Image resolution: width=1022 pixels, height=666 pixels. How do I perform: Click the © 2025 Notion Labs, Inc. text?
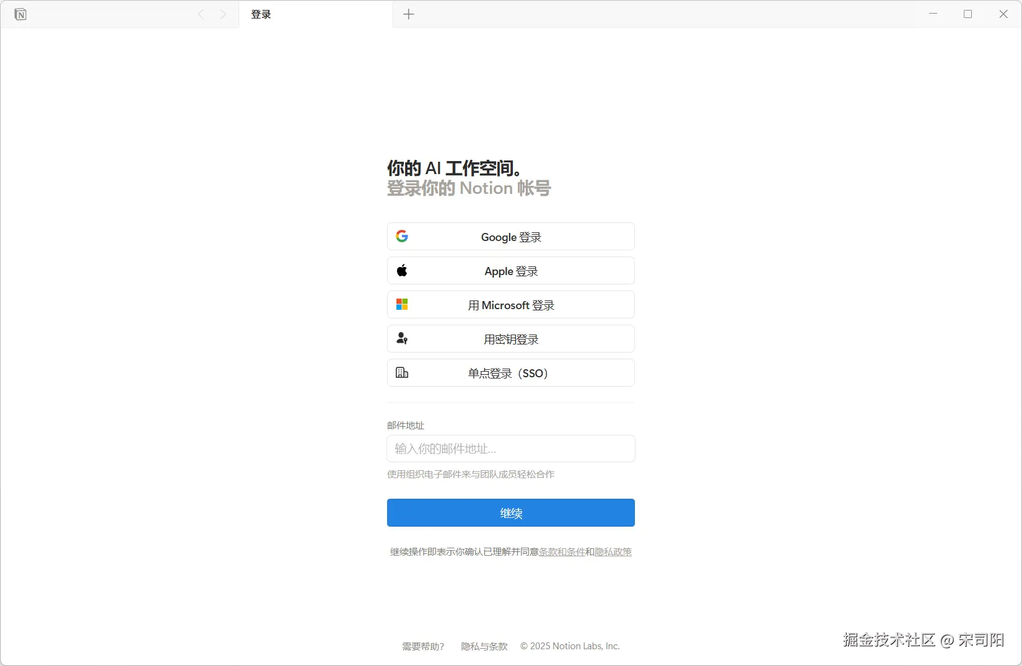point(570,646)
